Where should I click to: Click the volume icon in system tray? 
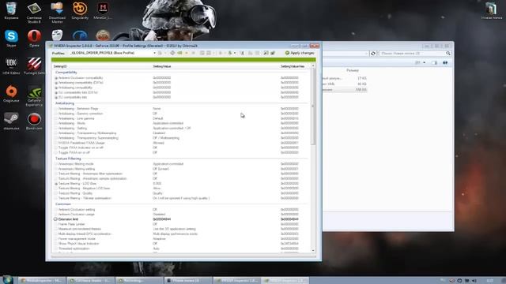(474, 281)
